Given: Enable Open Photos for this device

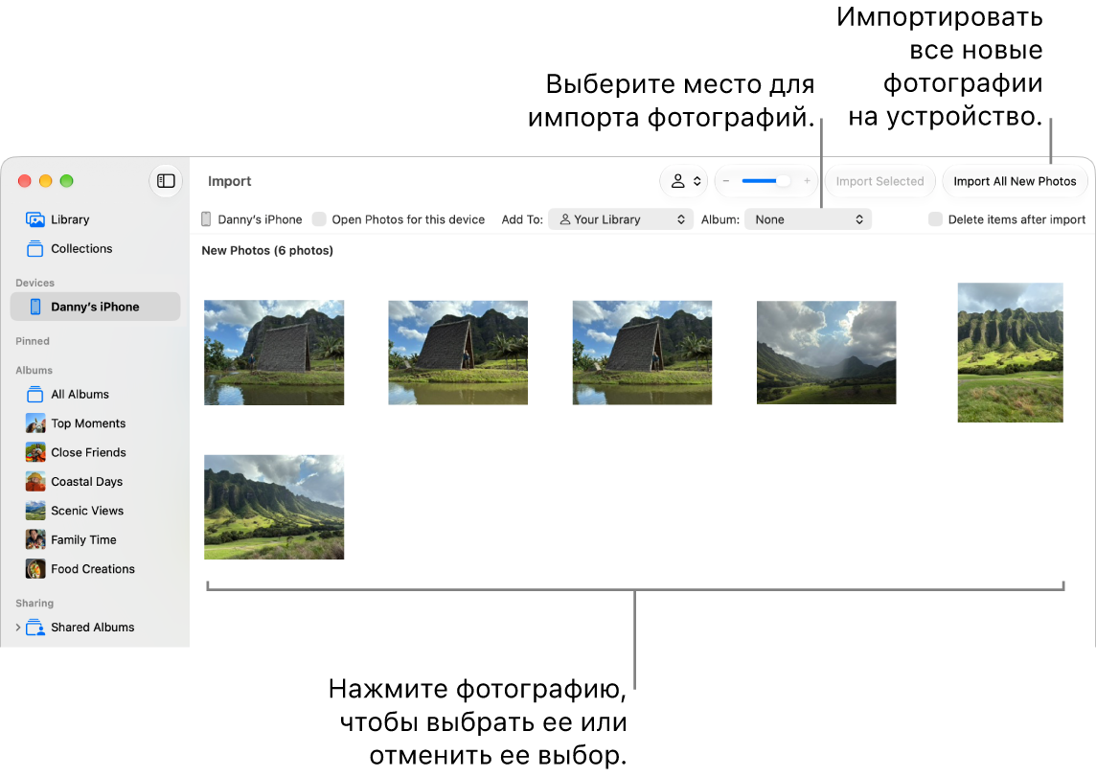Looking at the screenshot, I should tap(319, 219).
